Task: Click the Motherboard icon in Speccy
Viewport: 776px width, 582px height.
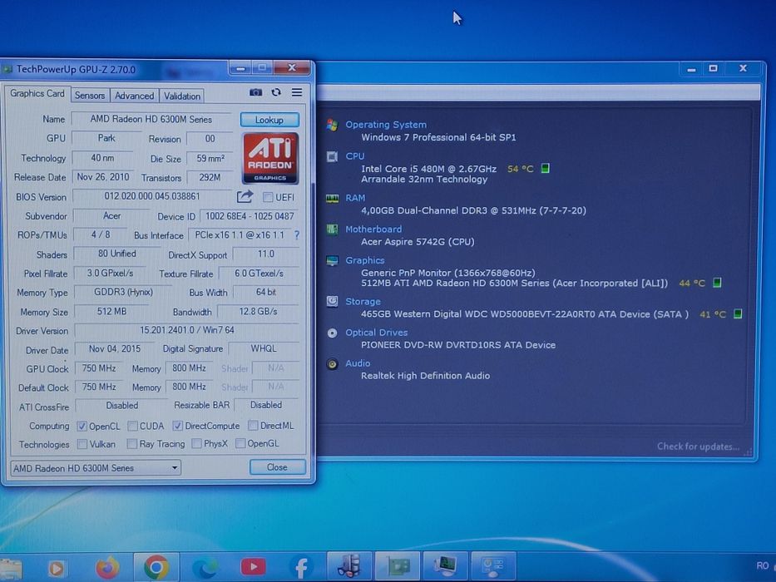Action: [x=332, y=229]
